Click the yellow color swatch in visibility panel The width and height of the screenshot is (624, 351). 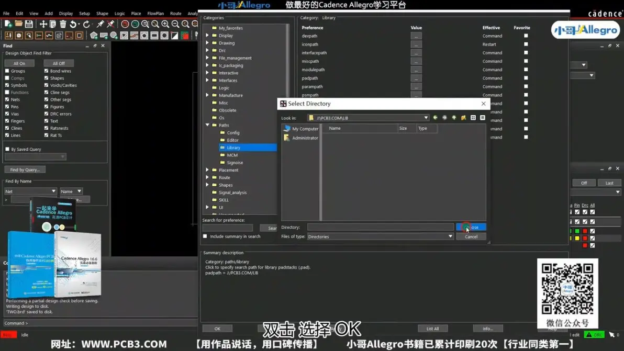coord(577,238)
